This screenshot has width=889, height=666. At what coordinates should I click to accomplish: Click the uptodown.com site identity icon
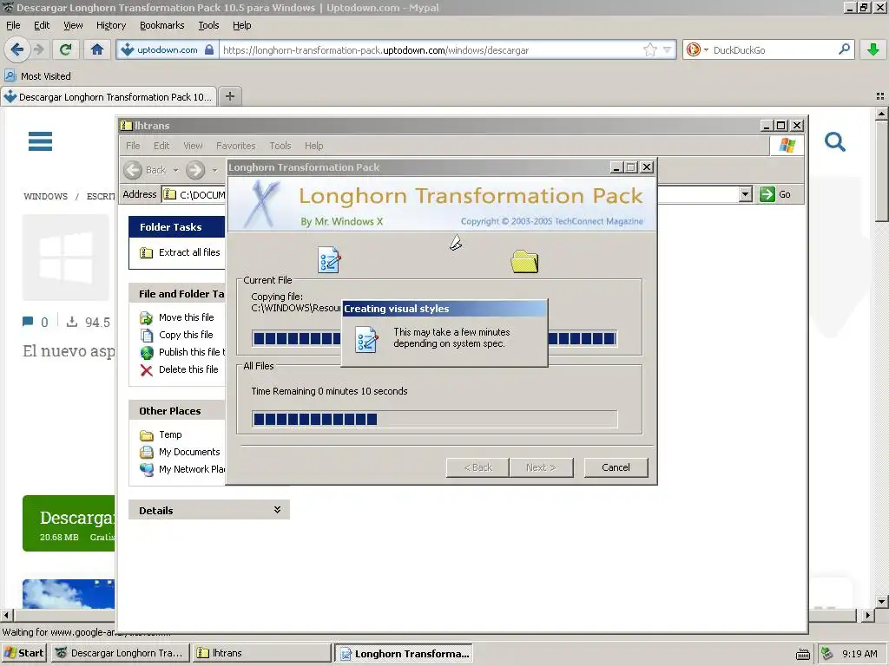tap(168, 49)
